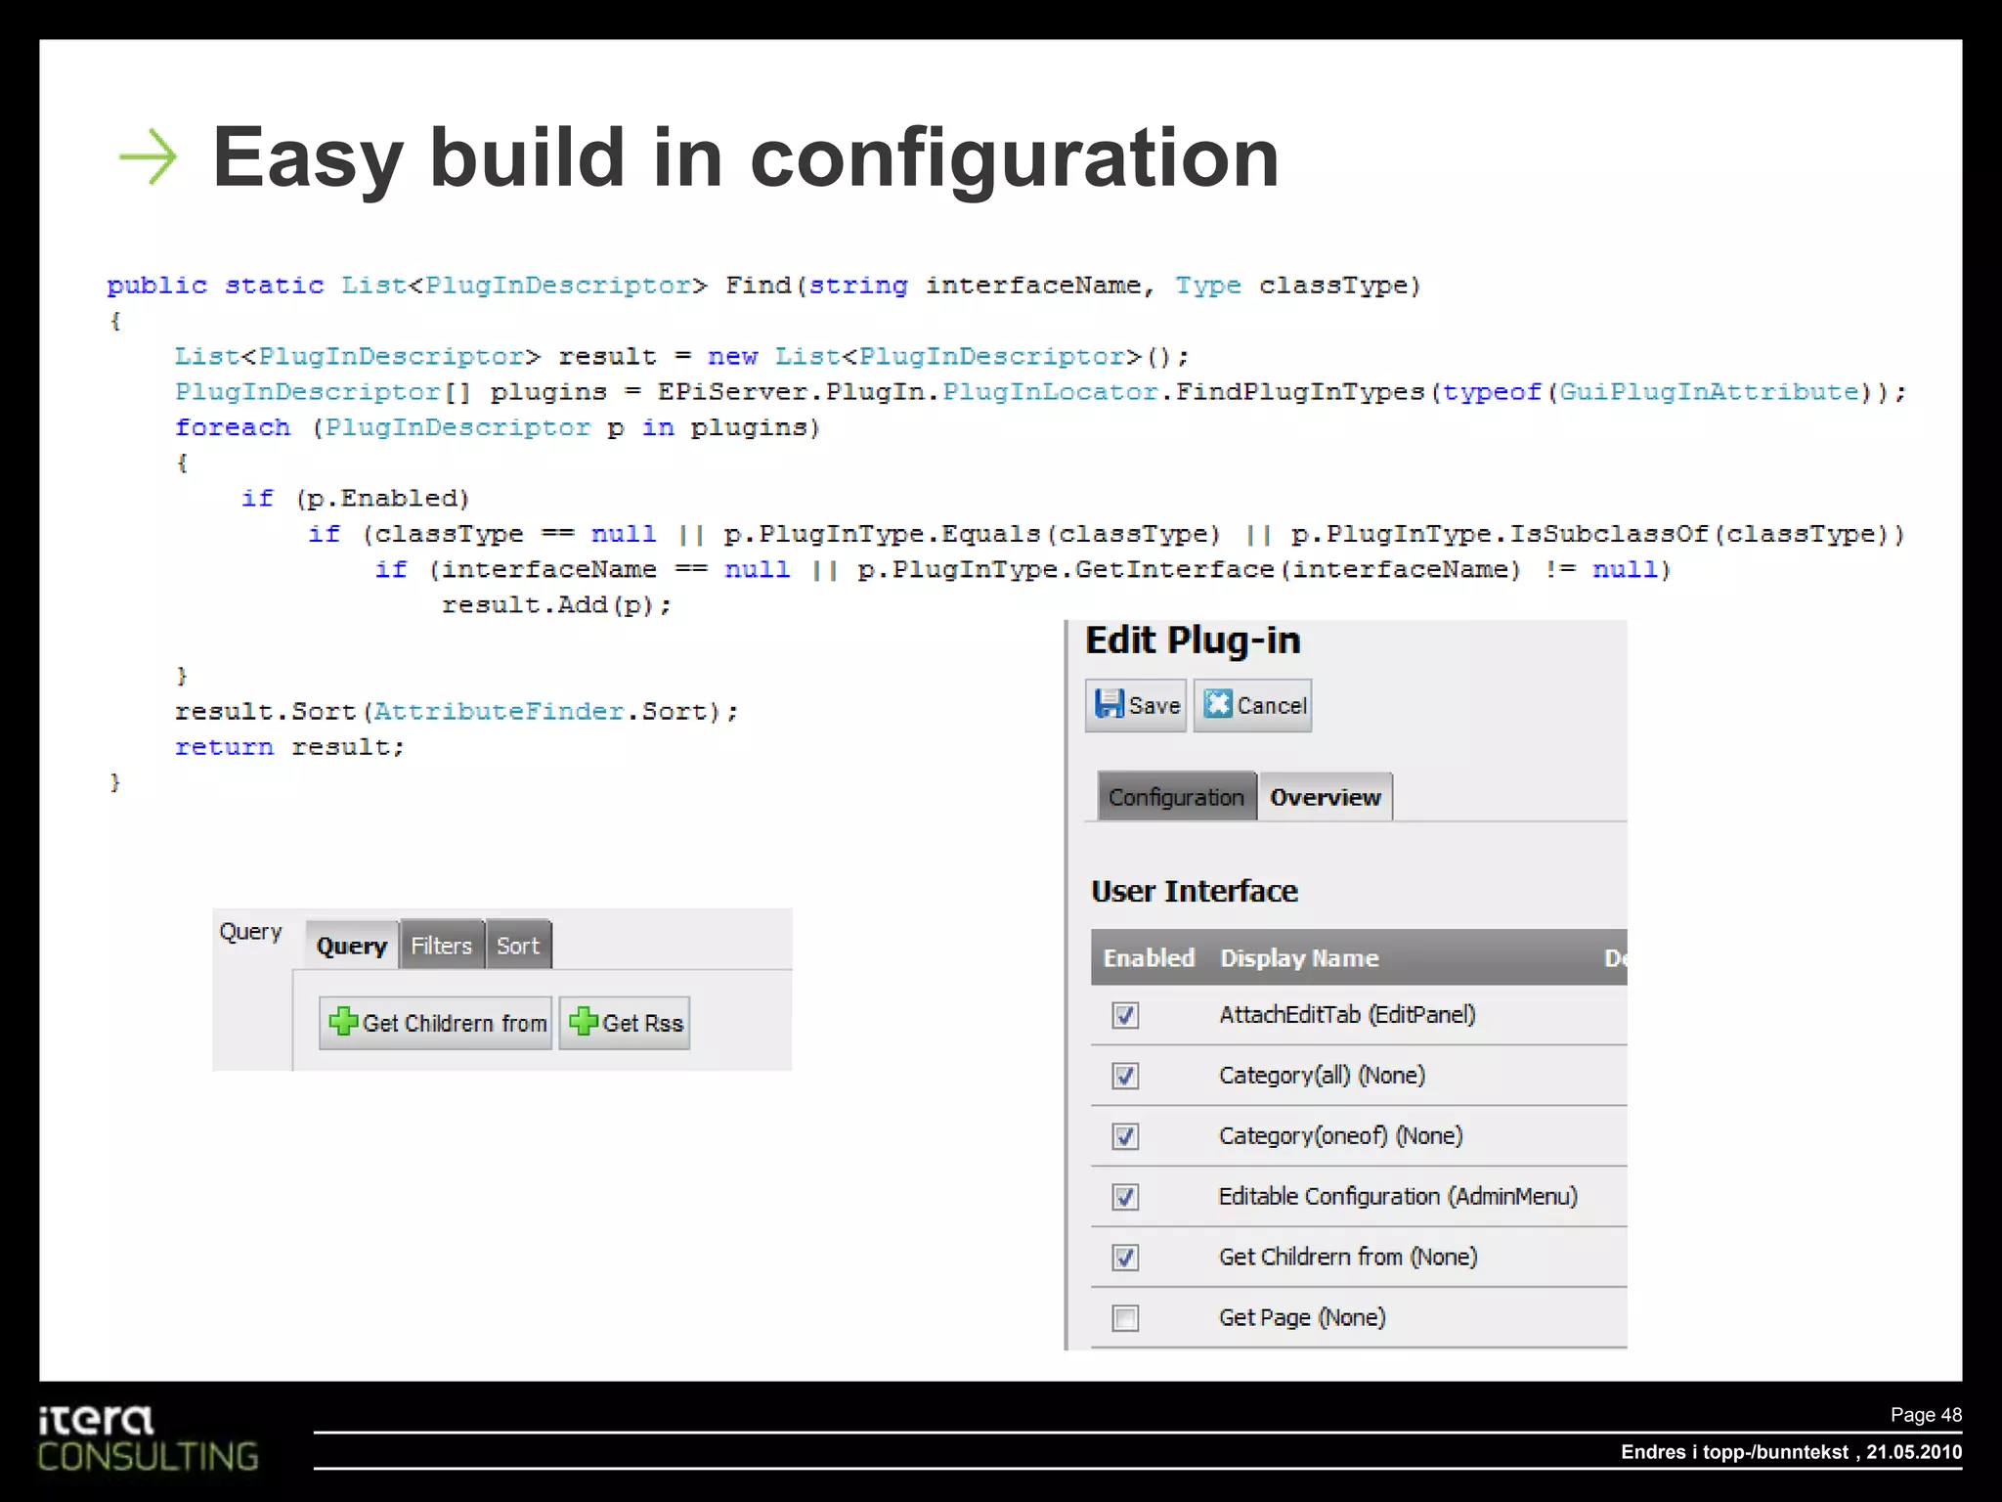Enable the Get Page (None) checkbox
2002x1502 pixels.
(1125, 1318)
